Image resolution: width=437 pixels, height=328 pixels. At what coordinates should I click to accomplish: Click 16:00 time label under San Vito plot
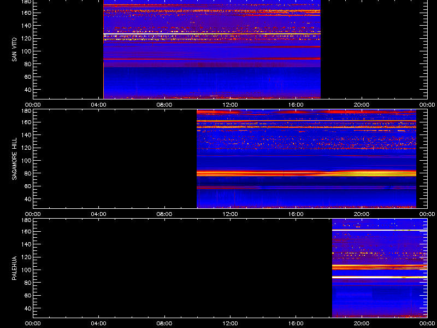click(x=296, y=105)
